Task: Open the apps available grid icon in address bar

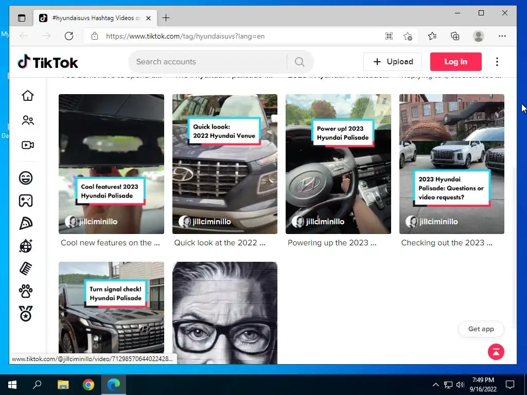Action: pyautogui.click(x=389, y=36)
